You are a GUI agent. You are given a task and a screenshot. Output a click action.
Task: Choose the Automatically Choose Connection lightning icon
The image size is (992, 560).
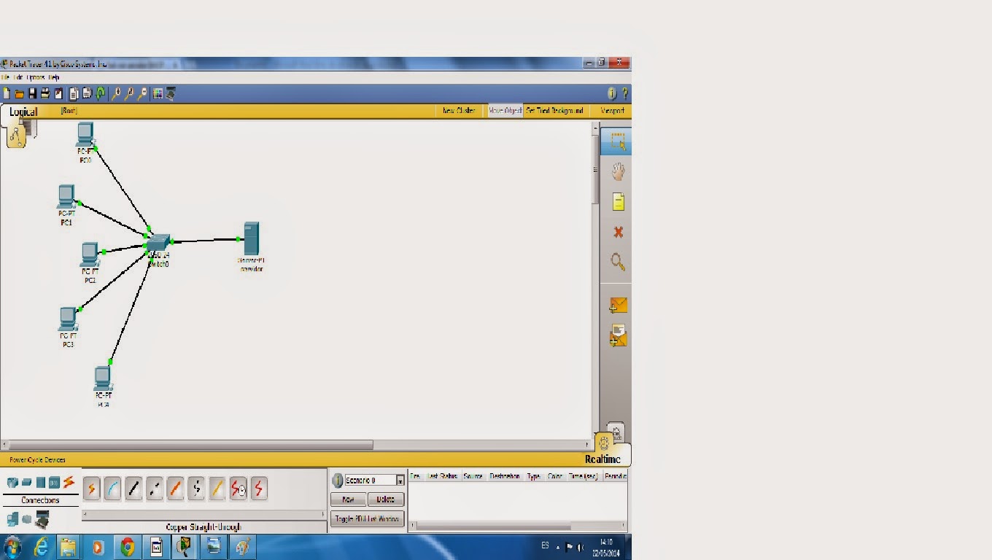coord(91,489)
